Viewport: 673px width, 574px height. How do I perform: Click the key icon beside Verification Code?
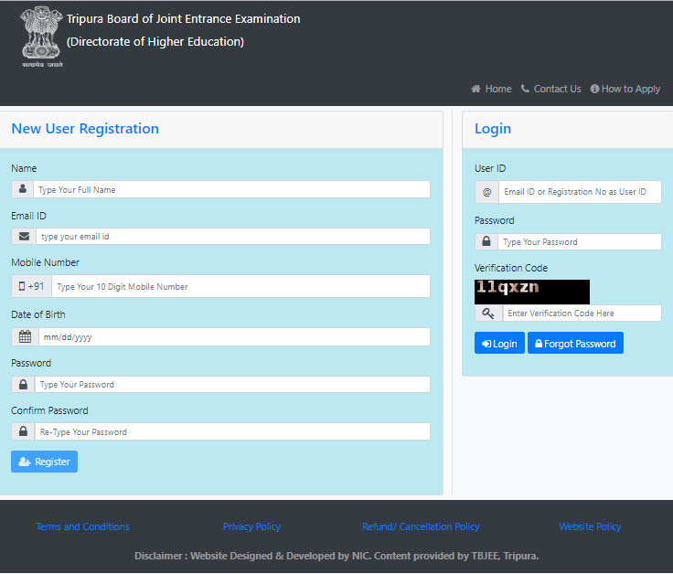point(488,314)
